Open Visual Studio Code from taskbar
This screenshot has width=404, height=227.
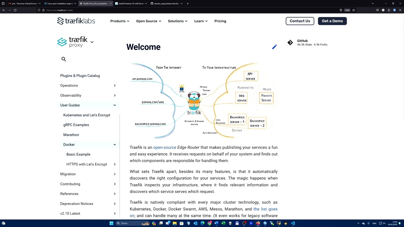pyautogui.click(x=293, y=223)
